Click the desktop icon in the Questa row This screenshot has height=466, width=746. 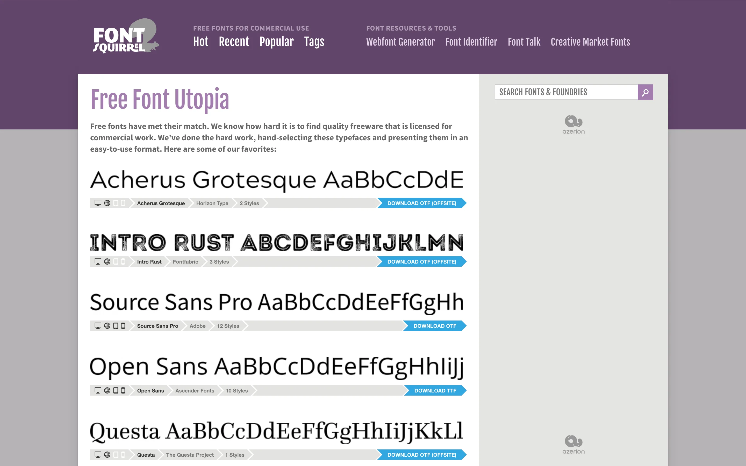[x=98, y=455]
